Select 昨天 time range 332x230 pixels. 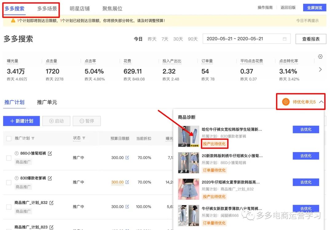152,39
